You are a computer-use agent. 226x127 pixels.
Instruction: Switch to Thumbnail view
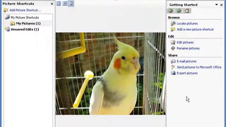[59, 4]
